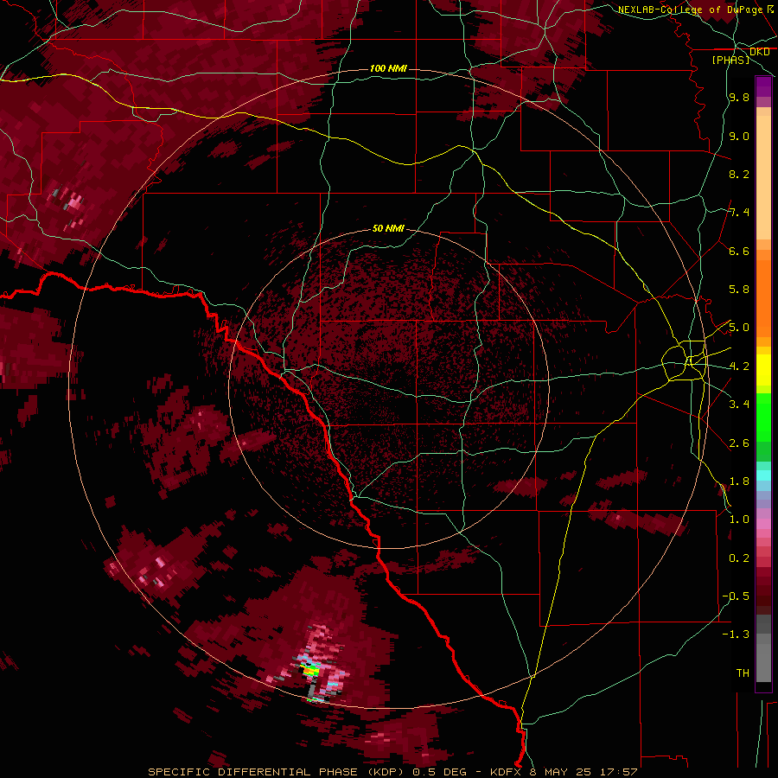The width and height of the screenshot is (778, 778).
Task: Click the 3.4 value on color scale
Action: [x=739, y=404]
